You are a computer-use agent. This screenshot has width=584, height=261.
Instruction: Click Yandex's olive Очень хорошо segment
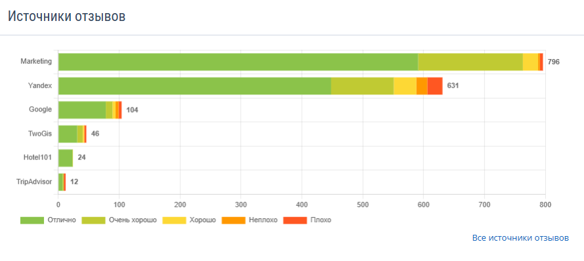[362, 86]
